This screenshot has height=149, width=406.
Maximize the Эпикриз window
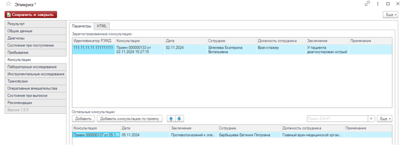point(388,4)
